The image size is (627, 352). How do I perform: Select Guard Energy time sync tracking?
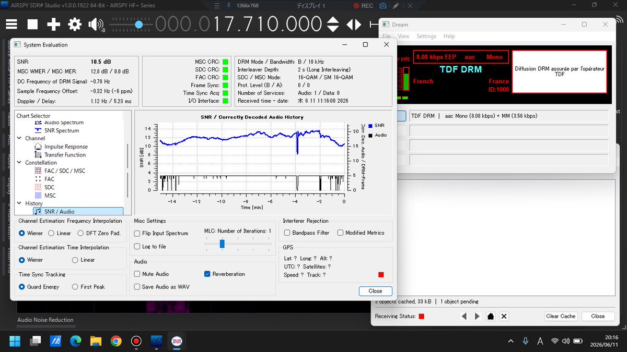click(x=39, y=287)
